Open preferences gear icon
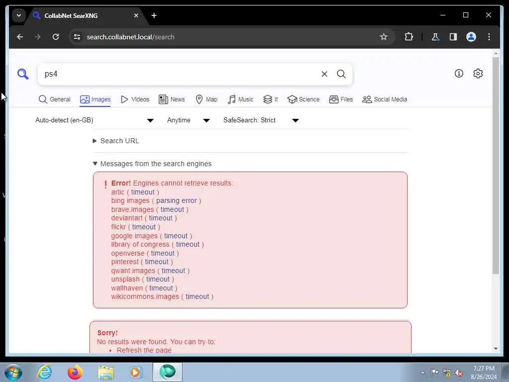This screenshot has height=382, width=509. 478,74
